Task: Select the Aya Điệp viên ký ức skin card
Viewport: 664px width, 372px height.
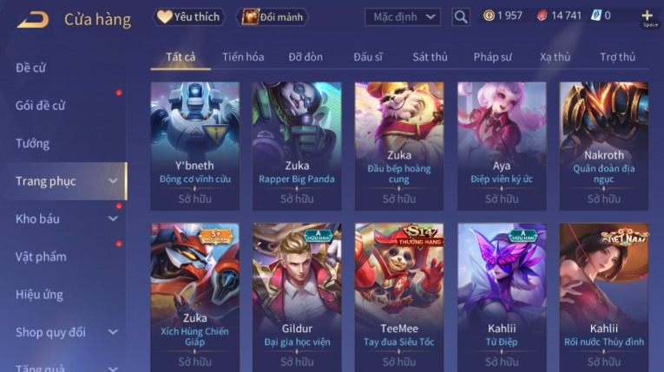Action: pyautogui.click(x=502, y=146)
